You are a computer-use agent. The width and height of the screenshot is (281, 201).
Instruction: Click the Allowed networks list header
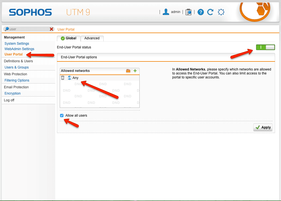[x=100, y=71]
